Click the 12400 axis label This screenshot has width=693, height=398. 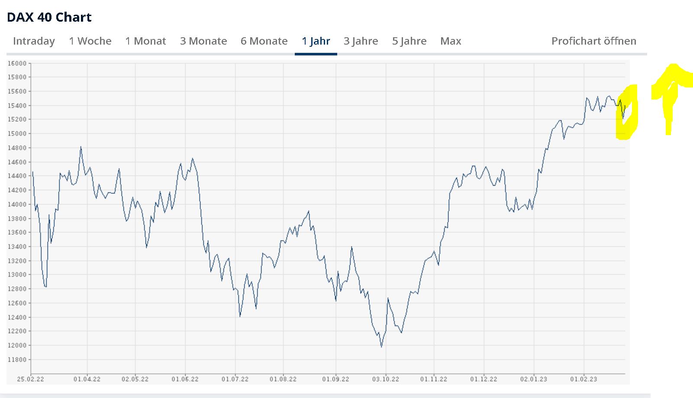(x=17, y=317)
